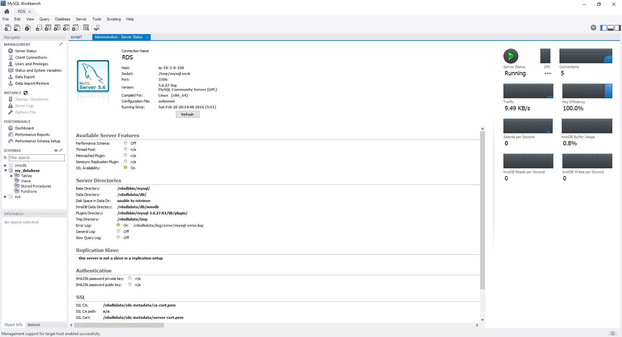
Task: Switch to the script1 tab
Action: coord(76,37)
